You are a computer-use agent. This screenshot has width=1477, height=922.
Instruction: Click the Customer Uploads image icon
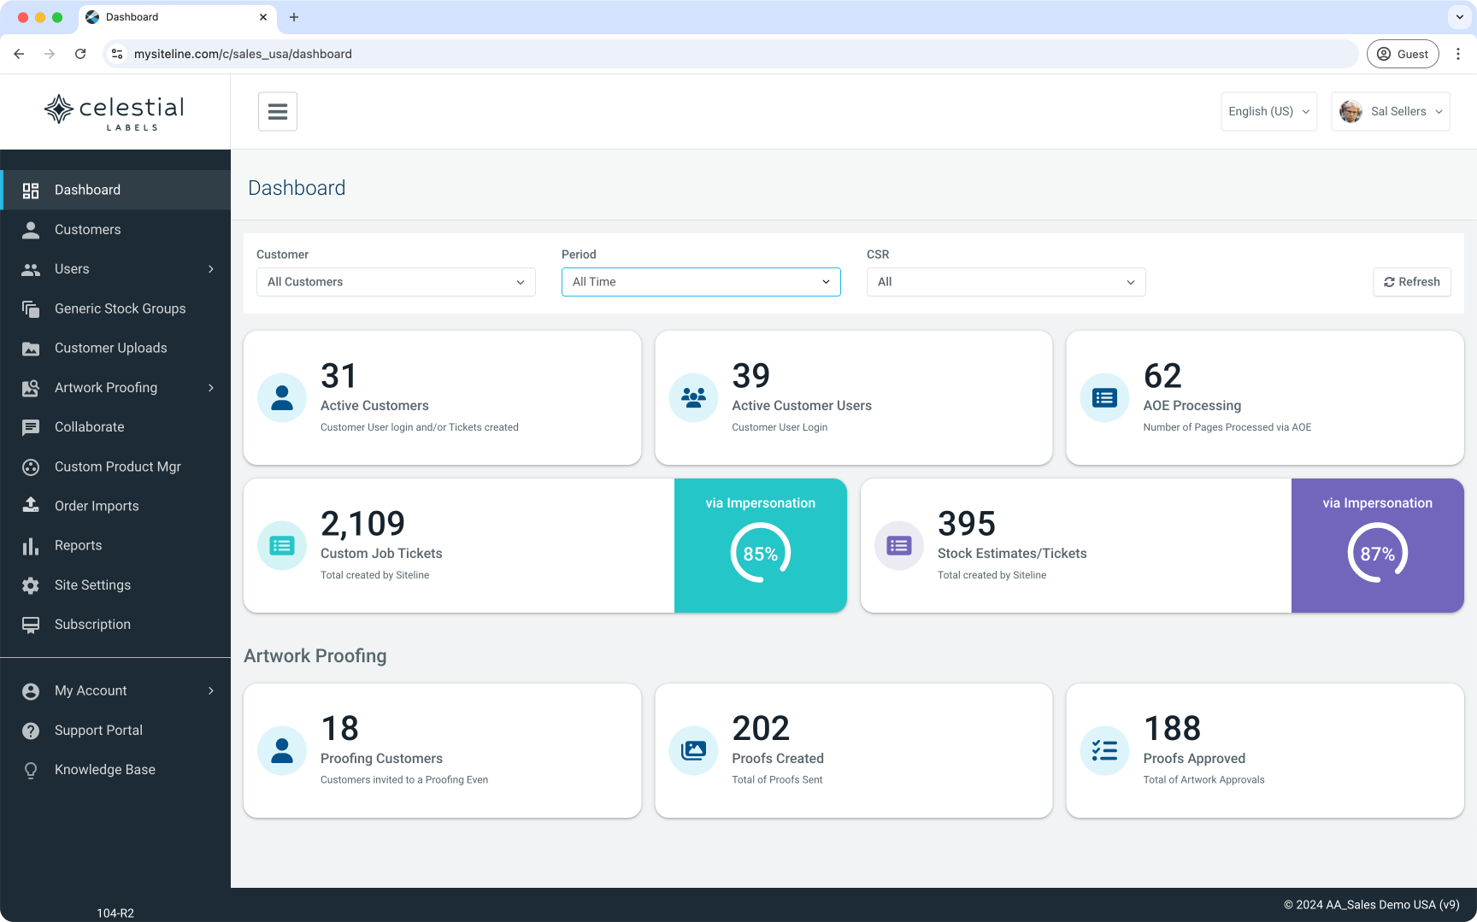(x=31, y=349)
